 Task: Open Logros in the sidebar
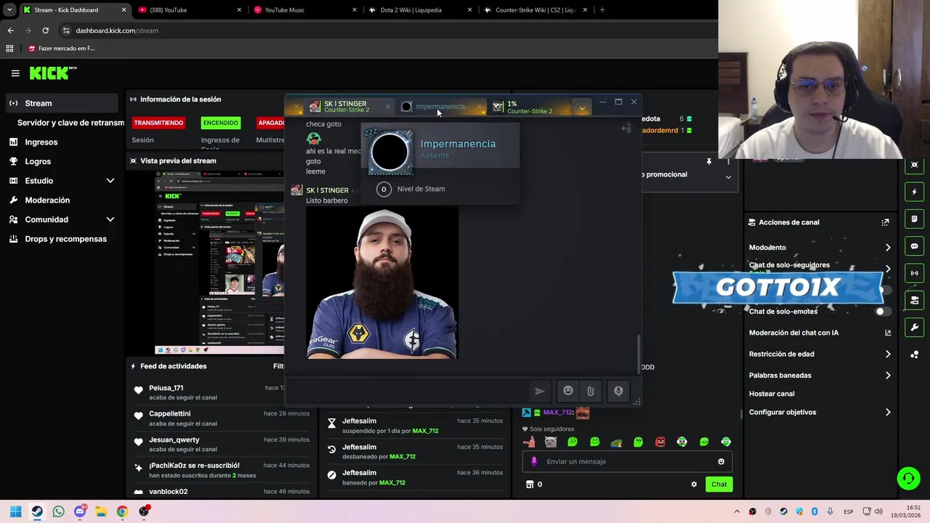tap(62, 161)
